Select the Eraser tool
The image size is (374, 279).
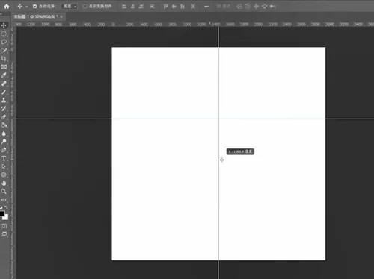4,117
